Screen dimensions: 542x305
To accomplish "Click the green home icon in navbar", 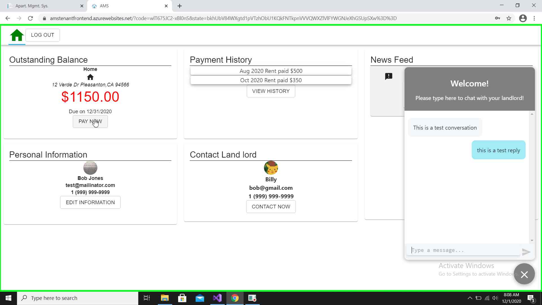I will pos(17,35).
